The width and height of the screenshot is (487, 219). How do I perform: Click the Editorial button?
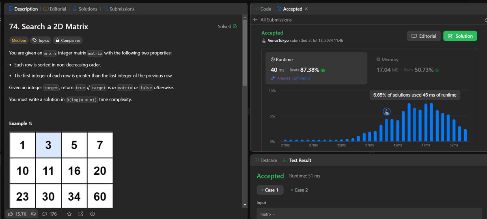coord(424,36)
